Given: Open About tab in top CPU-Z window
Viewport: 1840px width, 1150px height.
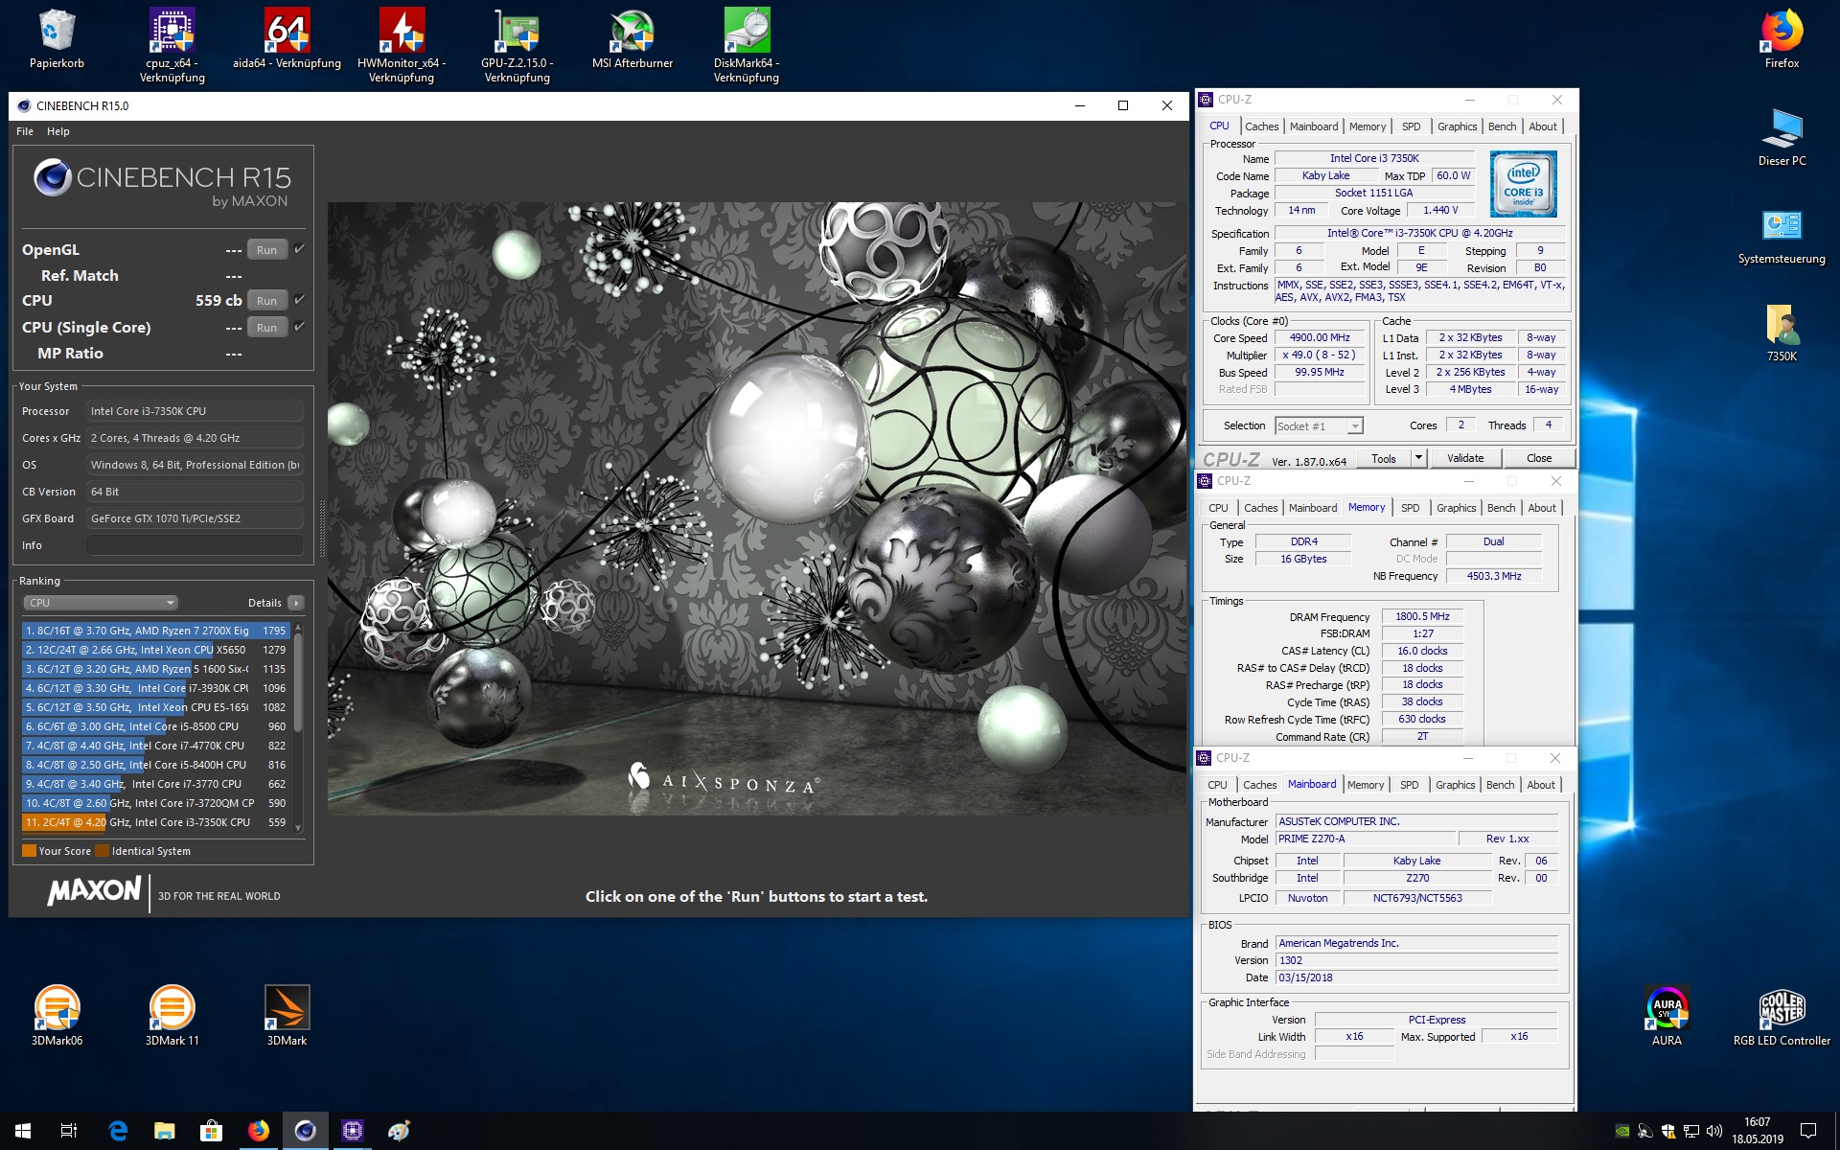Looking at the screenshot, I should [x=1543, y=126].
